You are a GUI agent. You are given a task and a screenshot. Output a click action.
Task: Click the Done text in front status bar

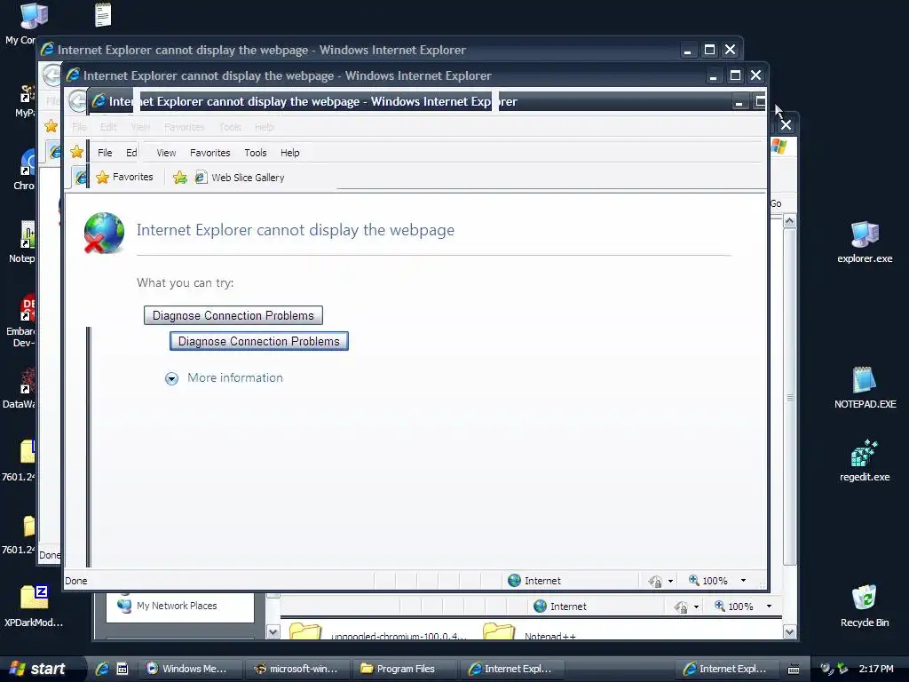click(76, 581)
